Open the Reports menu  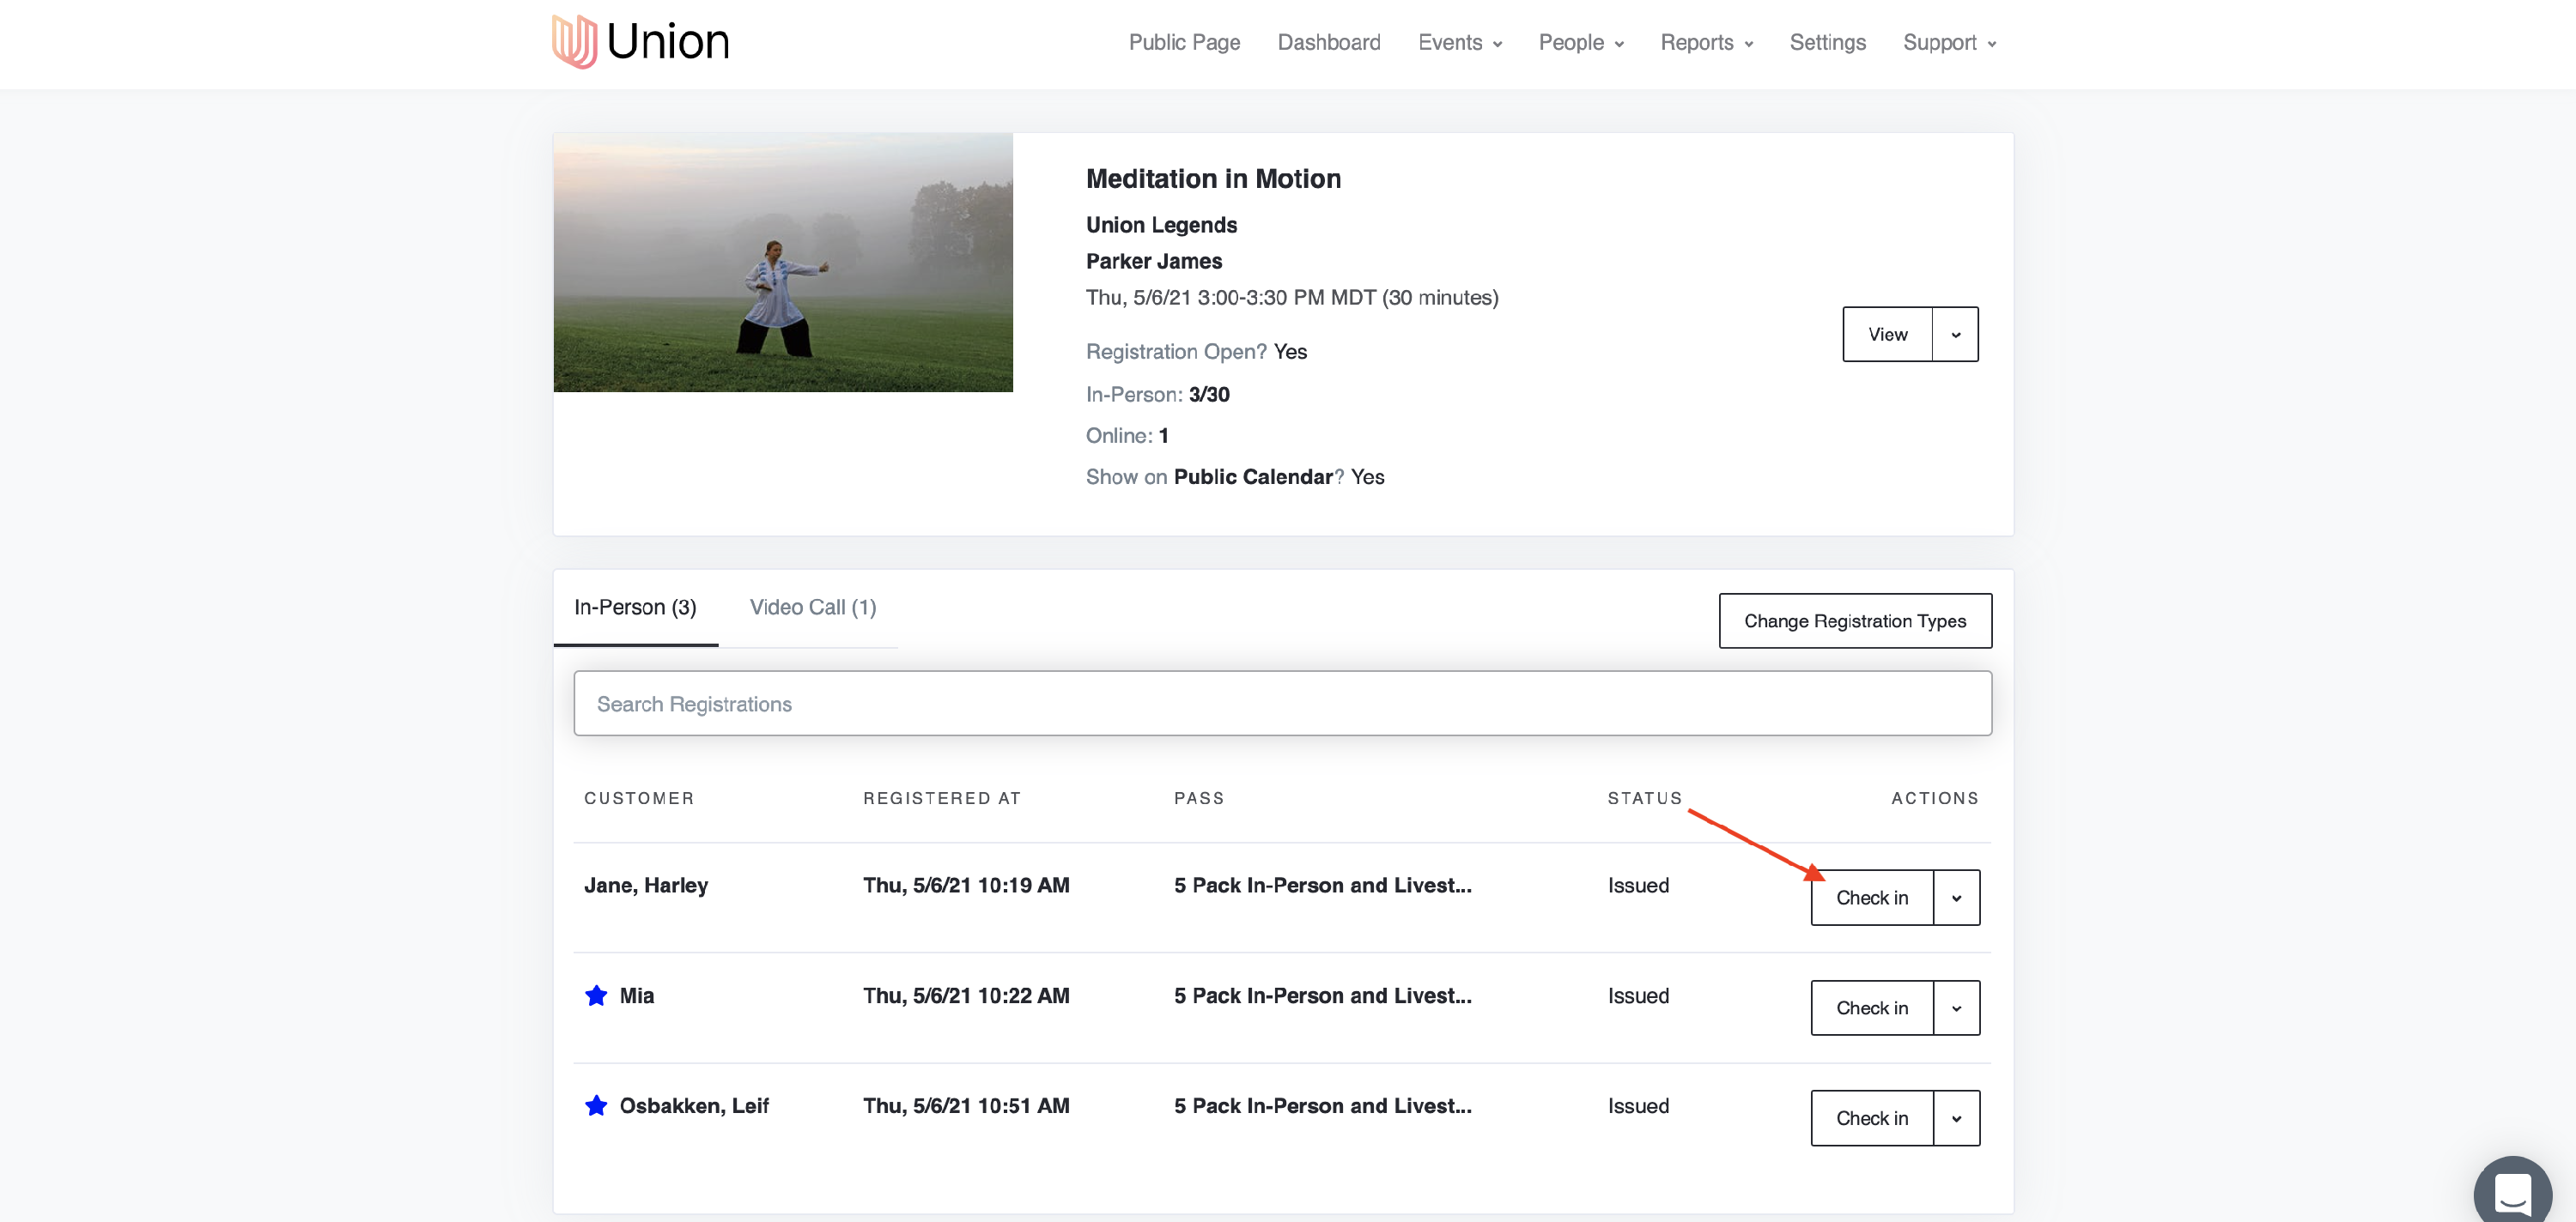pyautogui.click(x=1706, y=43)
